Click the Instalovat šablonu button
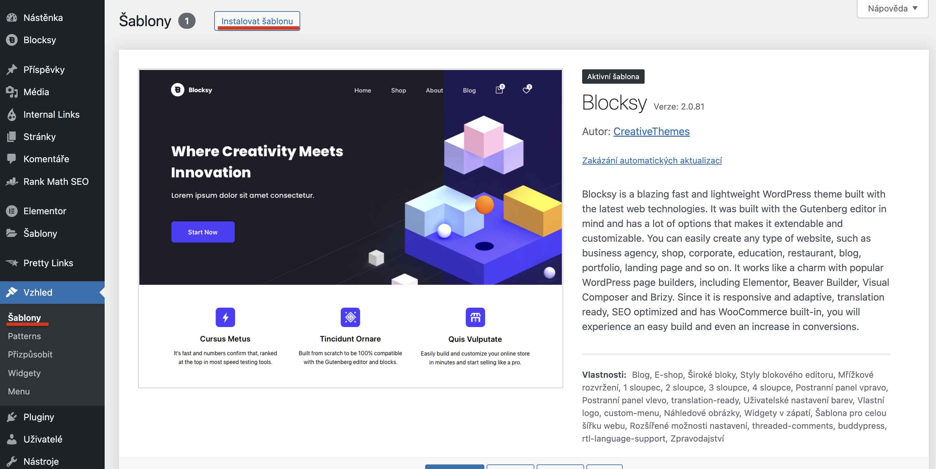 (257, 21)
